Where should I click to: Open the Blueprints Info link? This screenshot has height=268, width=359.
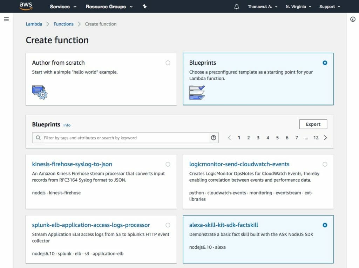click(67, 125)
